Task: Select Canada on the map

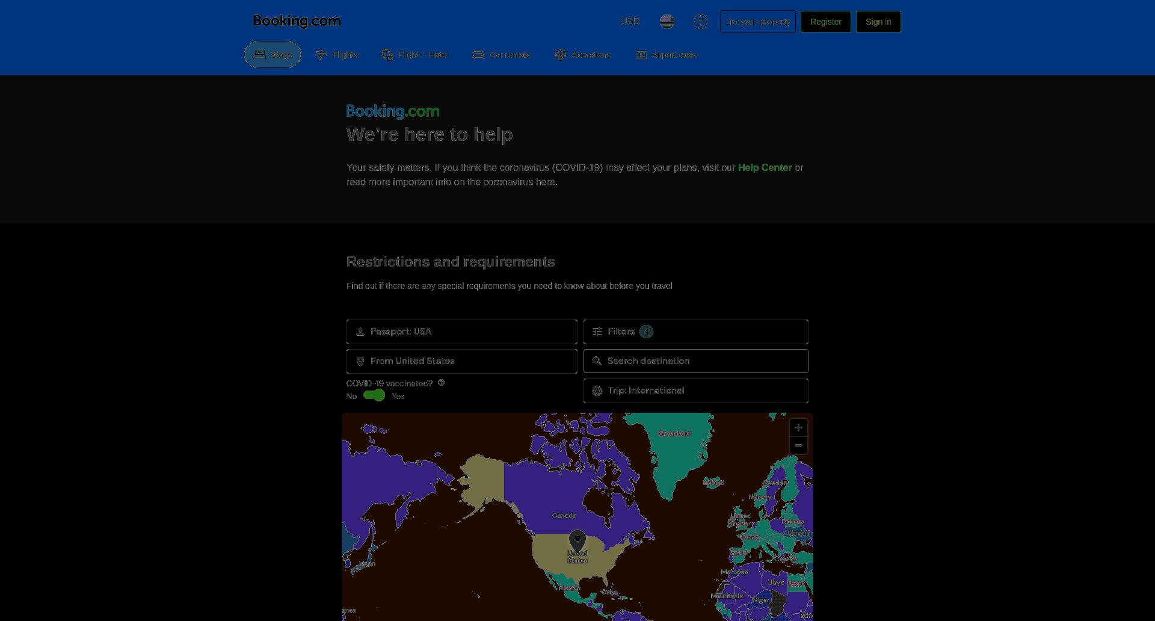Action: pos(564,516)
